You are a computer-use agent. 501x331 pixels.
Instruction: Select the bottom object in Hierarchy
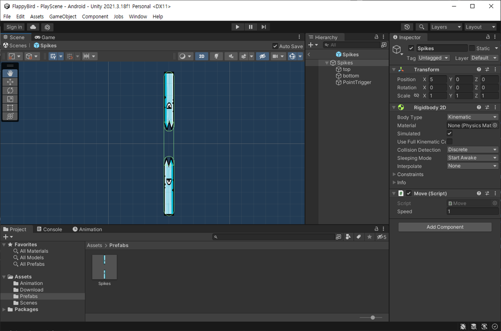pyautogui.click(x=351, y=76)
